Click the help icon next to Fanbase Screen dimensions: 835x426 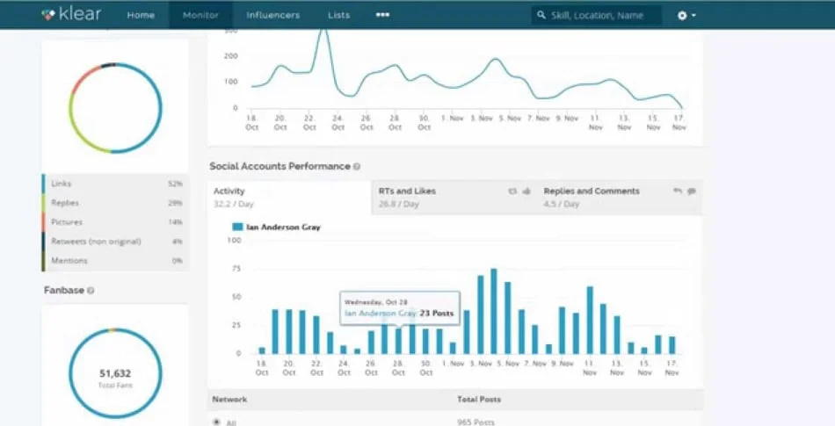[91, 291]
